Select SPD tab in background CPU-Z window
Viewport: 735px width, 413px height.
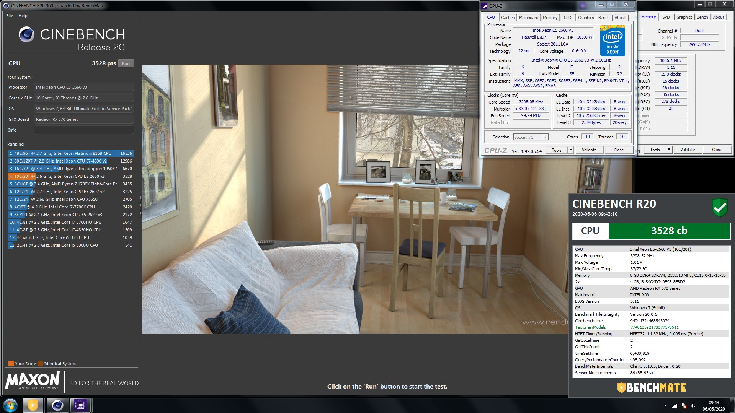pyautogui.click(x=666, y=17)
